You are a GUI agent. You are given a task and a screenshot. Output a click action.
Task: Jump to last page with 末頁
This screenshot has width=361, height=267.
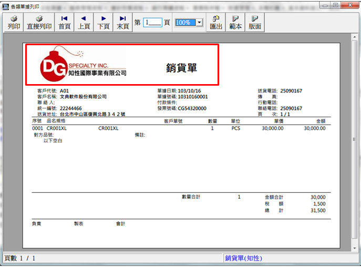click(x=122, y=22)
